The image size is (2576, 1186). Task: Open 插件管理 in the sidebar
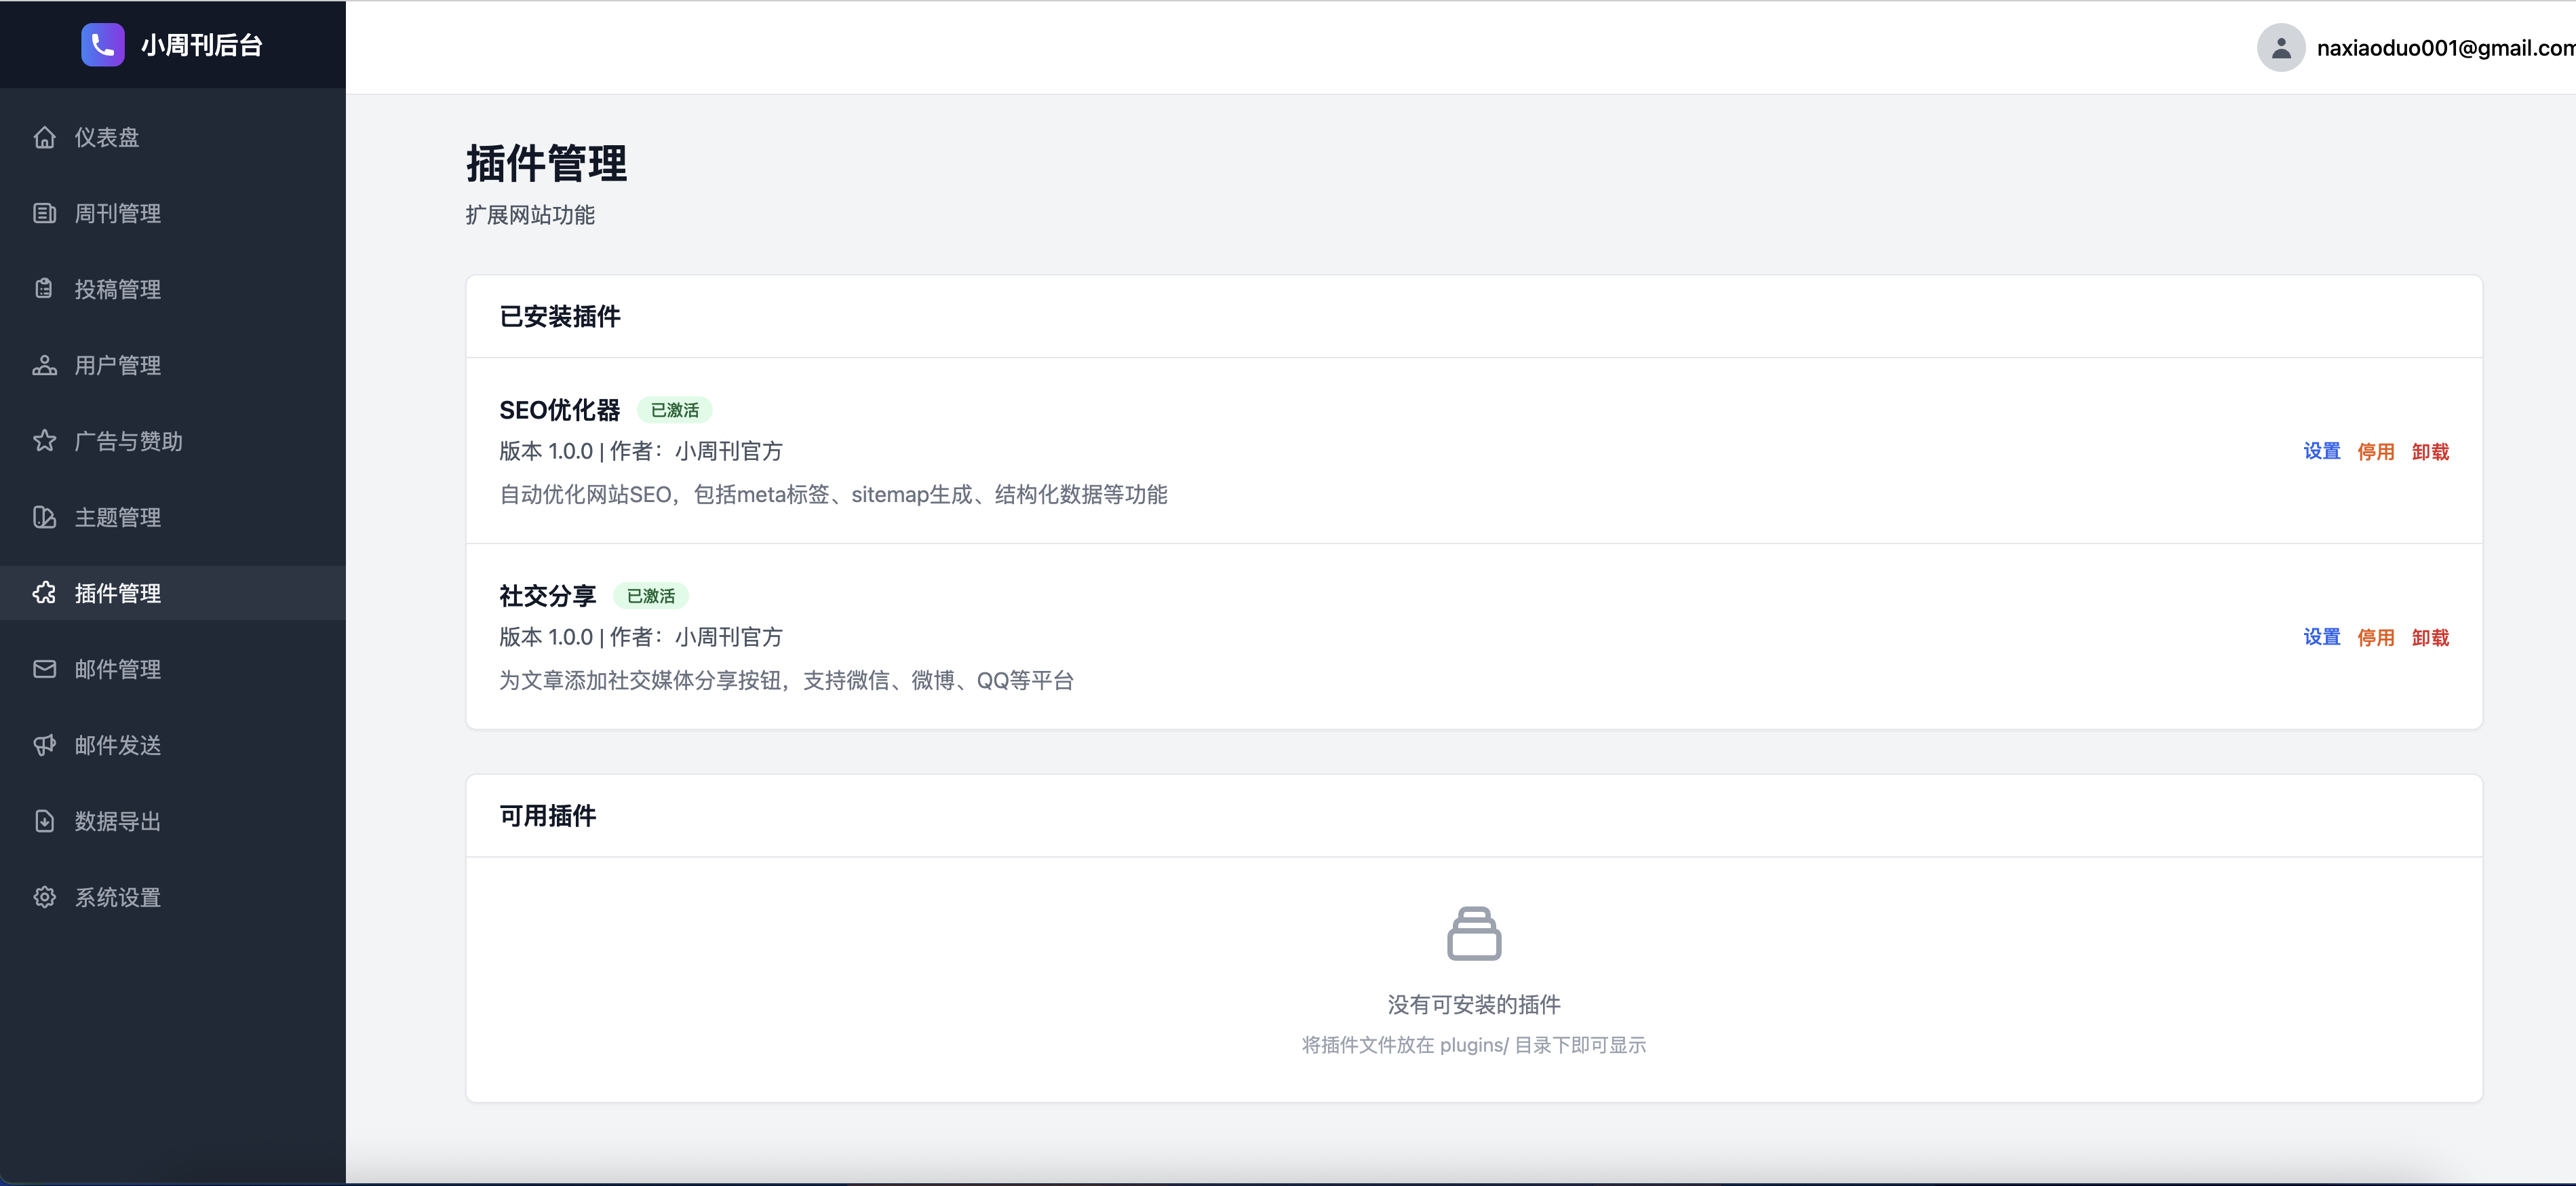(118, 593)
